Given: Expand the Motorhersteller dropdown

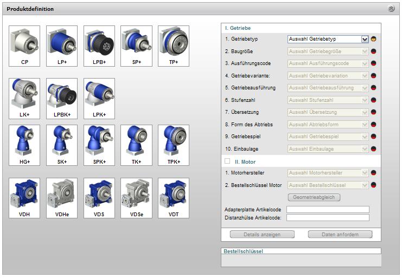Looking at the screenshot, I should [328, 173].
